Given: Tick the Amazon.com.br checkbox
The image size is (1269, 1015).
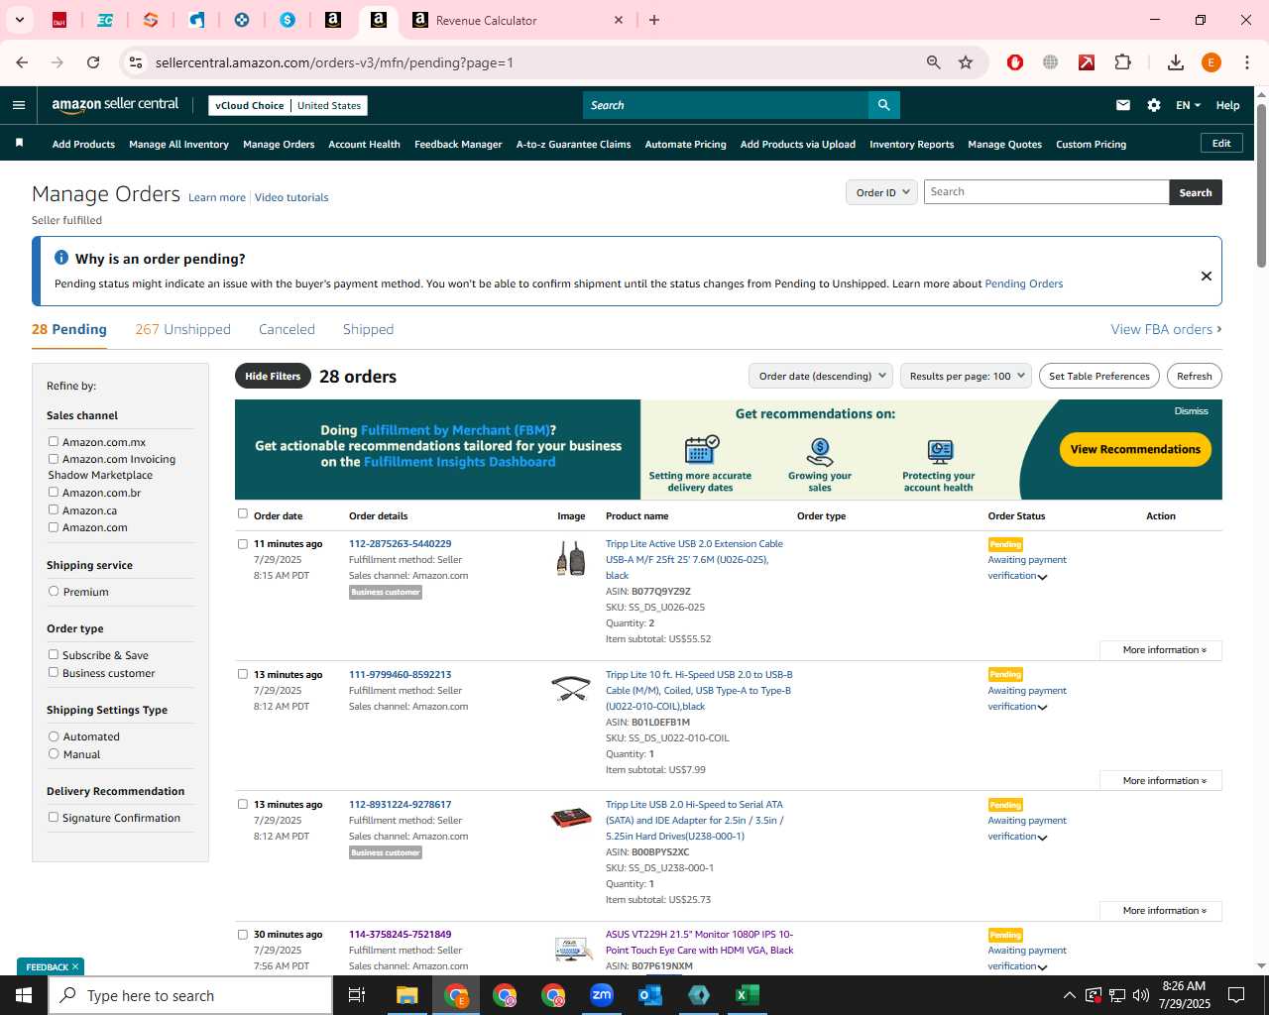Looking at the screenshot, I should [54, 493].
